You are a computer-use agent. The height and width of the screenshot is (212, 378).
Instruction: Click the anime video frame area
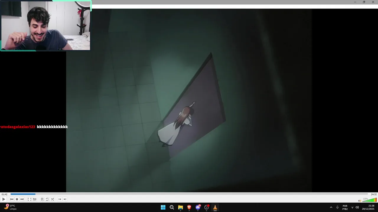(189, 100)
